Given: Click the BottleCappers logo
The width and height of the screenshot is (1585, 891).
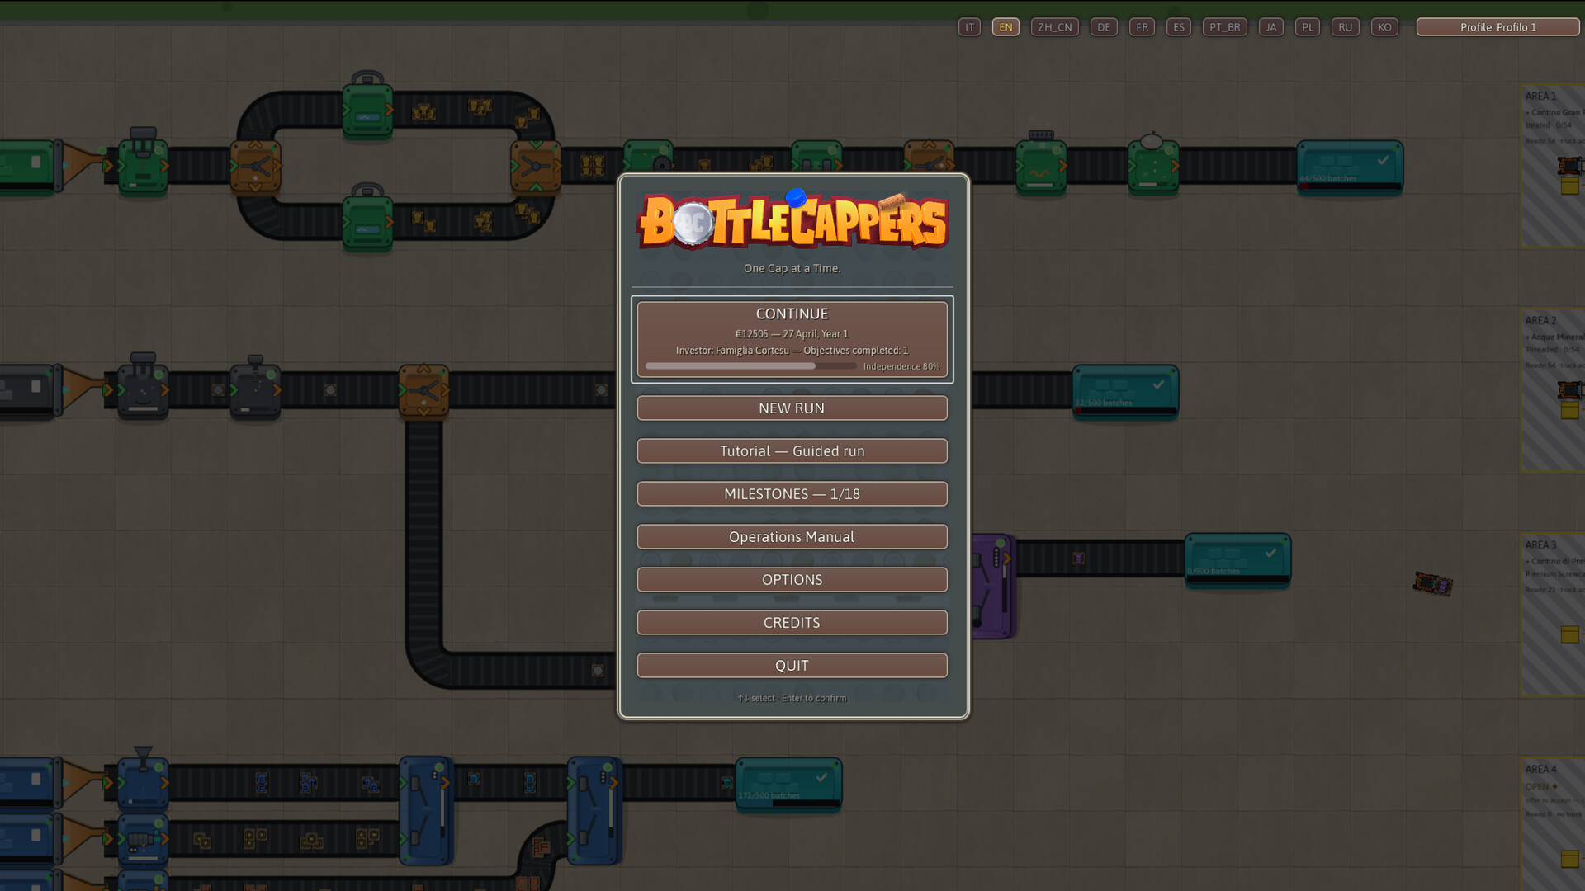Looking at the screenshot, I should (792, 221).
